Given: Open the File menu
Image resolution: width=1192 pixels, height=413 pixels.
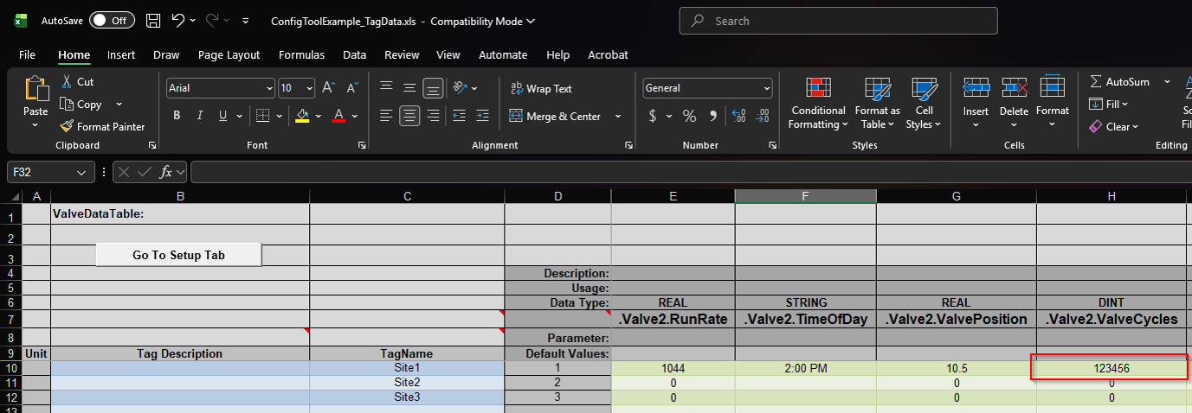Looking at the screenshot, I should tap(27, 54).
